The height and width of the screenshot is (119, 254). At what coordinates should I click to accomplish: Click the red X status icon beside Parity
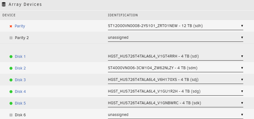point(11,26)
